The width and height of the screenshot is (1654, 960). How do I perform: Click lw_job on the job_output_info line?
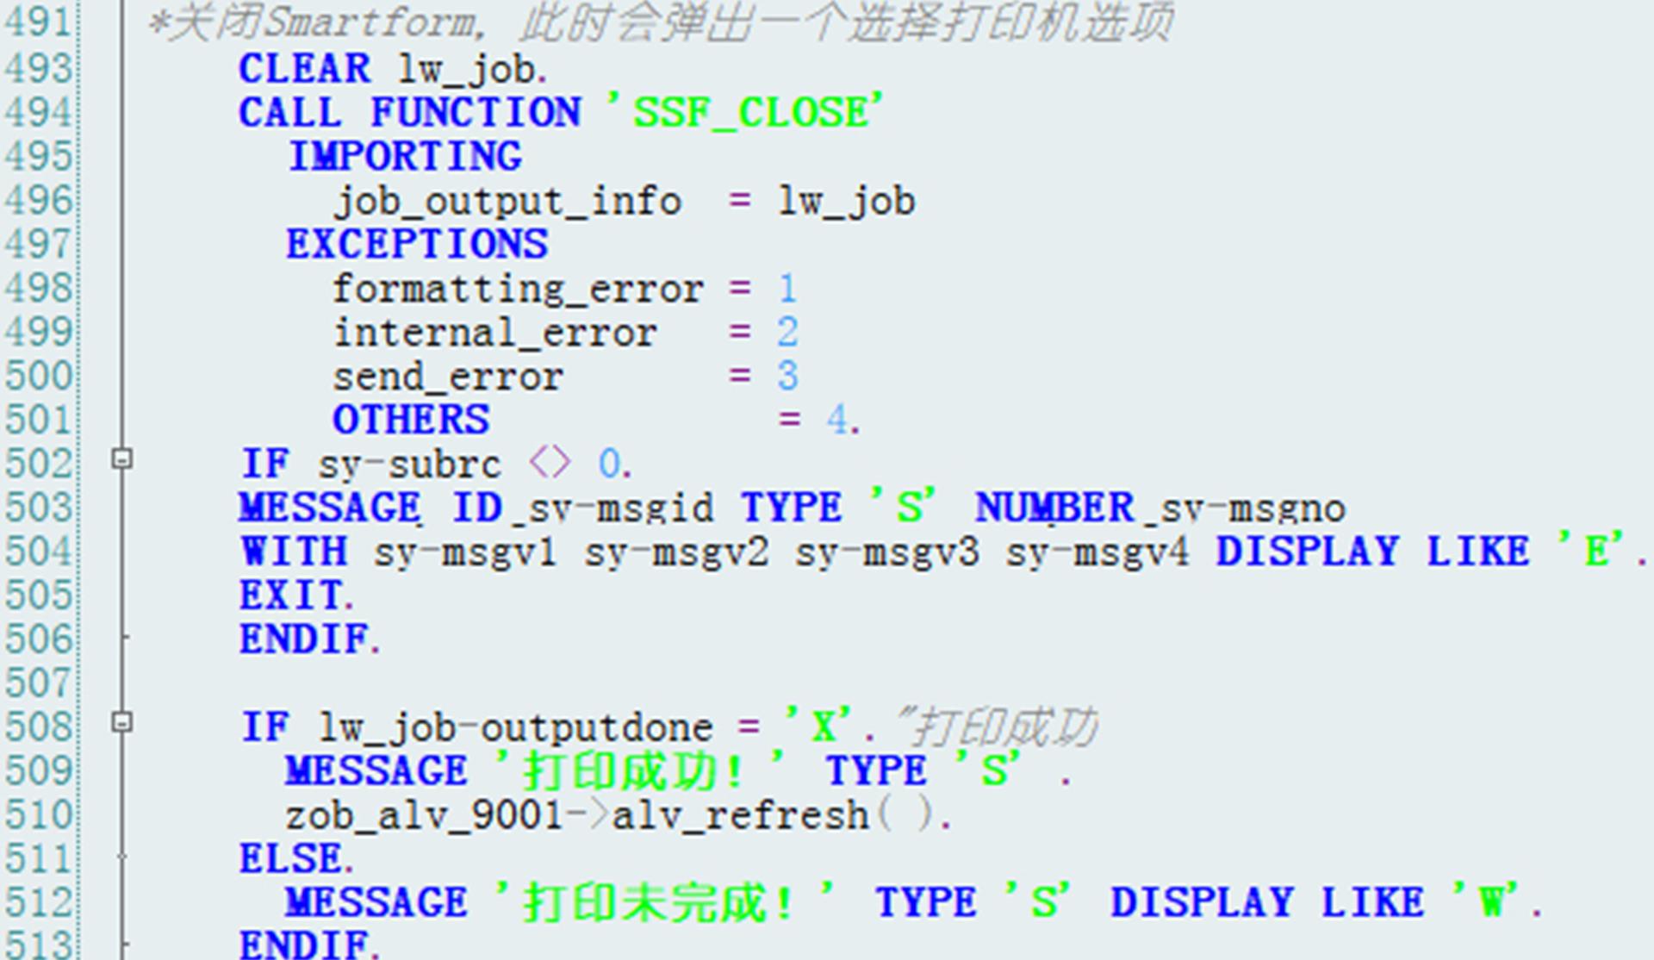[x=847, y=202]
